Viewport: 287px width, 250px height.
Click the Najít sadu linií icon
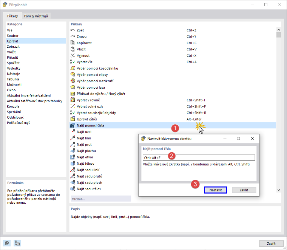[x=73, y=170]
